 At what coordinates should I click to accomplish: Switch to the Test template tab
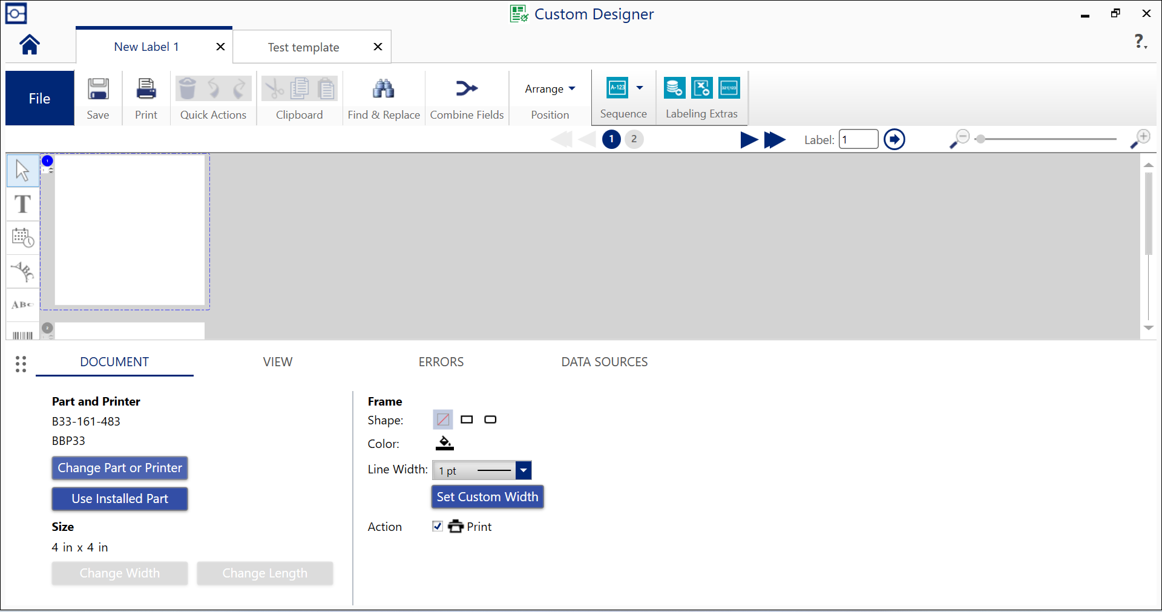(x=303, y=47)
